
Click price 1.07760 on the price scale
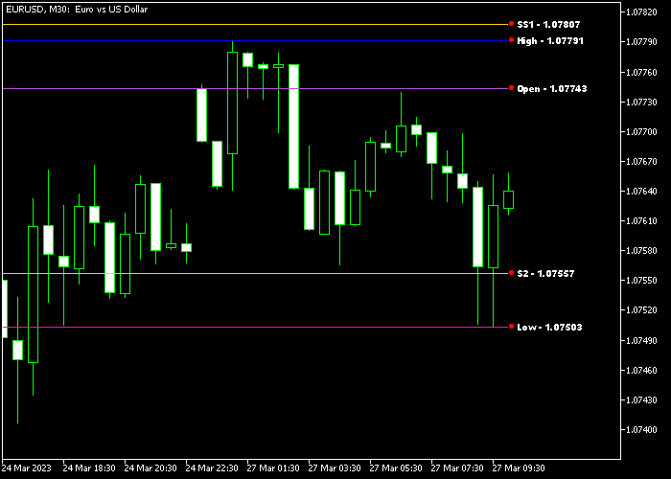tap(641, 72)
